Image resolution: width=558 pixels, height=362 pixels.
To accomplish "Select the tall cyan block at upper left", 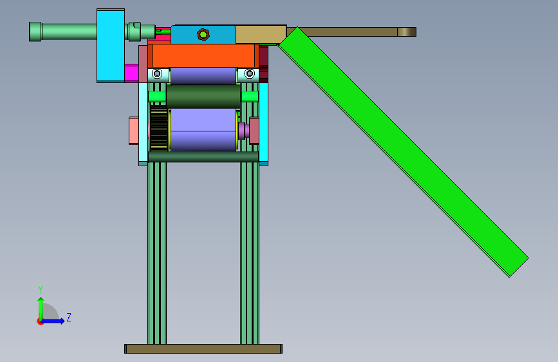I will (111, 46).
